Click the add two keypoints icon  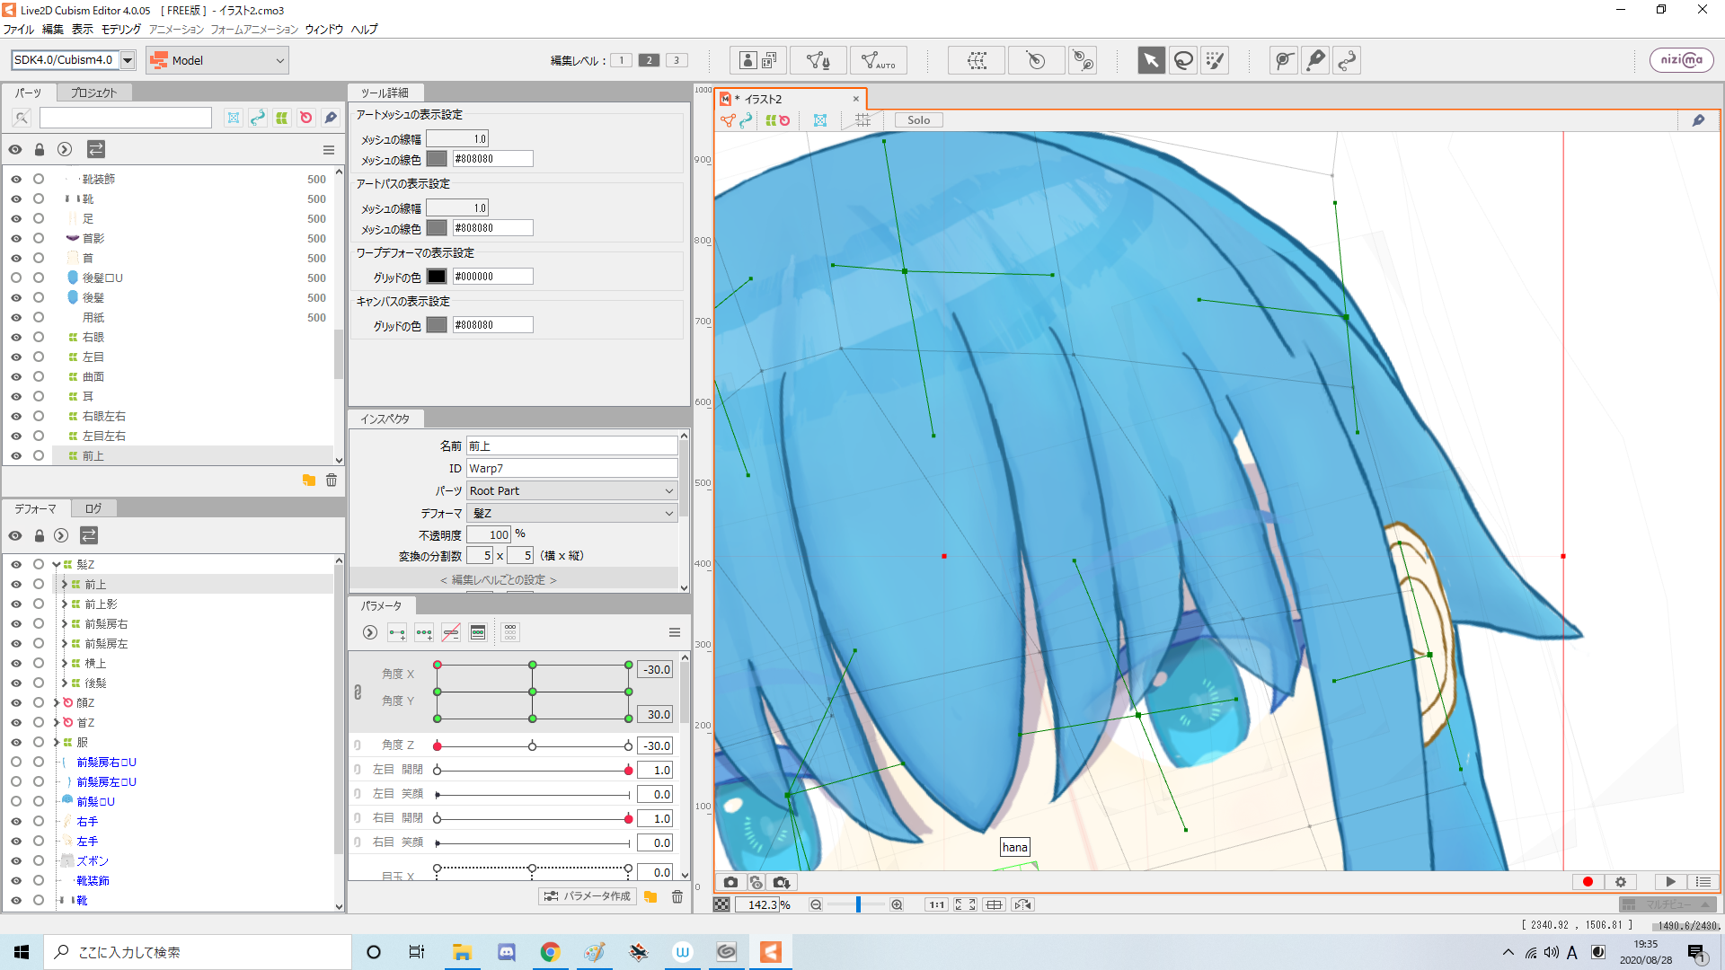tap(397, 632)
